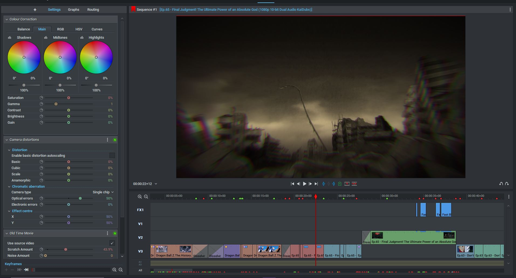Collapse the Colour Correction panel
The width and height of the screenshot is (516, 278).
(x=7, y=19)
